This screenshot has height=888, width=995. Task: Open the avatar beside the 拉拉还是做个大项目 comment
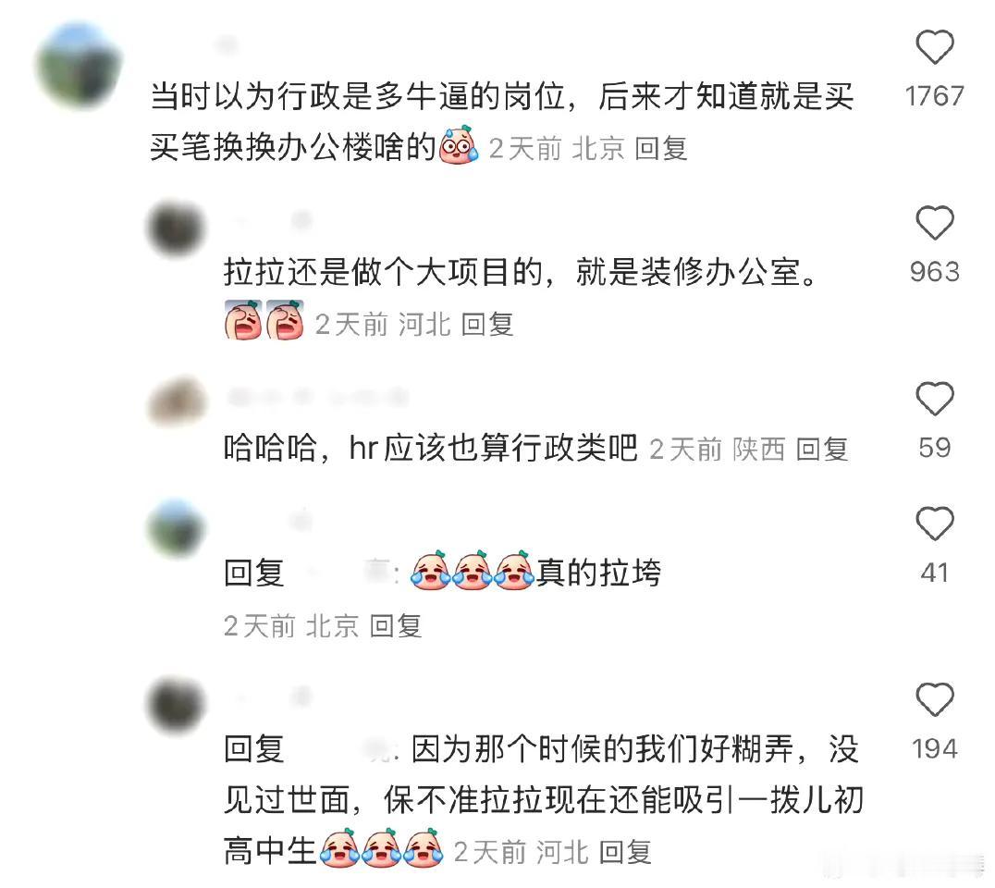[x=177, y=228]
